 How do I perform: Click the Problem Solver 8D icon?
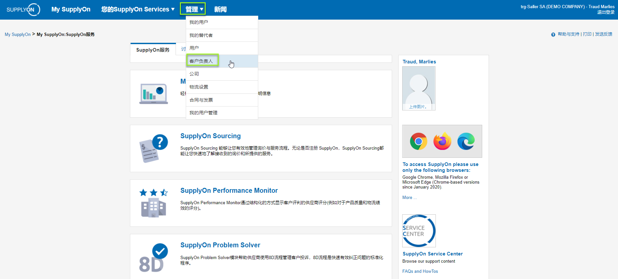click(x=153, y=258)
